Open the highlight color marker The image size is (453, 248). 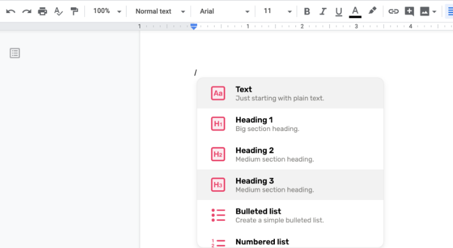click(372, 11)
